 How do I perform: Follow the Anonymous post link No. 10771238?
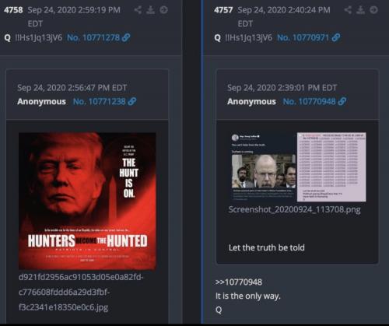(100, 101)
